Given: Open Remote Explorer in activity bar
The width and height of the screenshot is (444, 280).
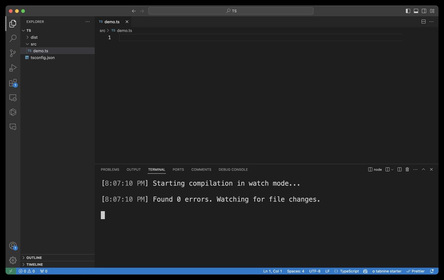Looking at the screenshot, I should (x=13, y=97).
